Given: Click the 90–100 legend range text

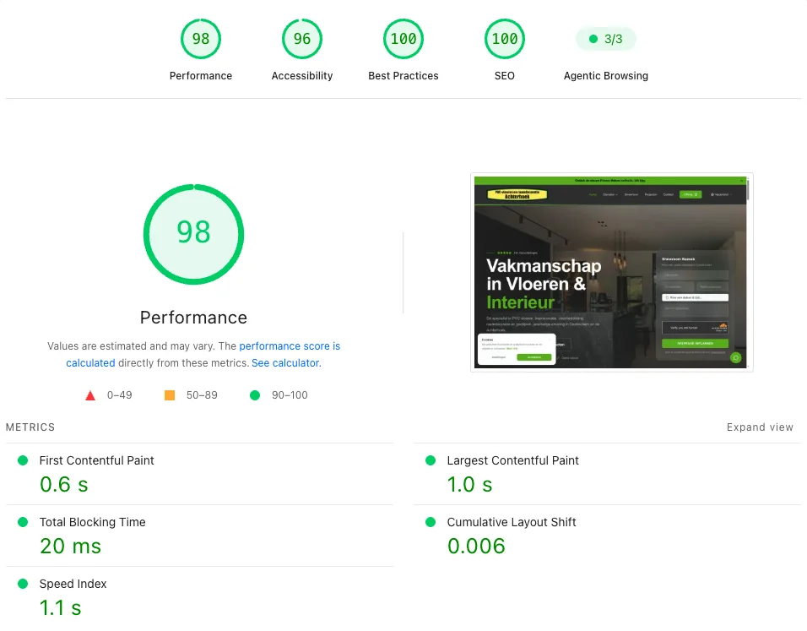Looking at the screenshot, I should point(290,395).
